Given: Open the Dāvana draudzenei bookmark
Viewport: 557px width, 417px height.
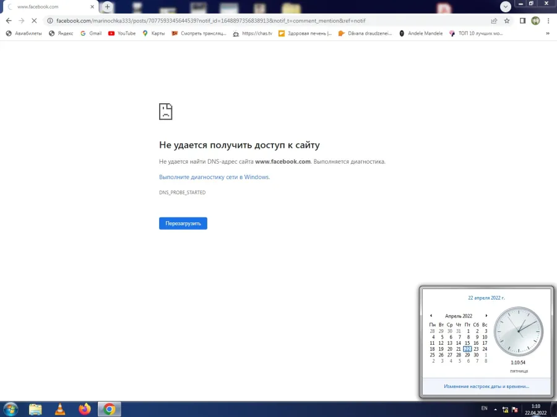Looking at the screenshot, I should [x=365, y=33].
